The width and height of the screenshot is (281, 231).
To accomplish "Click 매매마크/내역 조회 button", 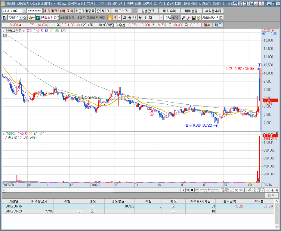I will click(x=58, y=11).
